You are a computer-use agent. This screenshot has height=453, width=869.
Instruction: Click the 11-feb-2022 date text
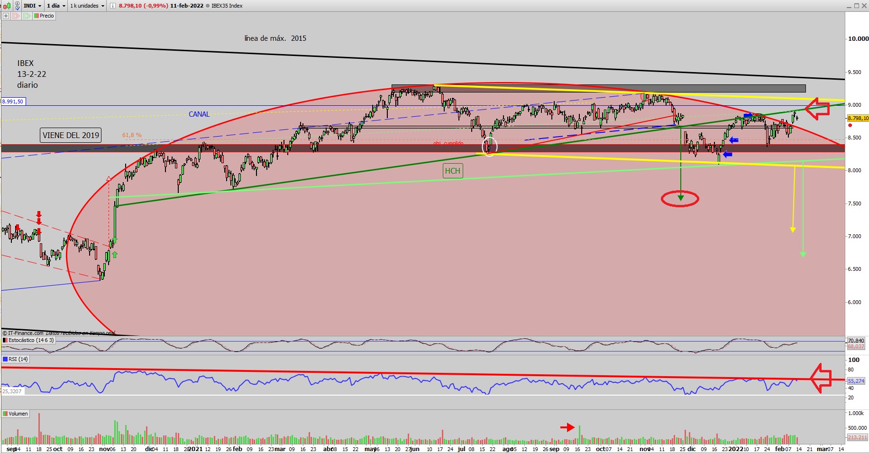click(x=186, y=6)
